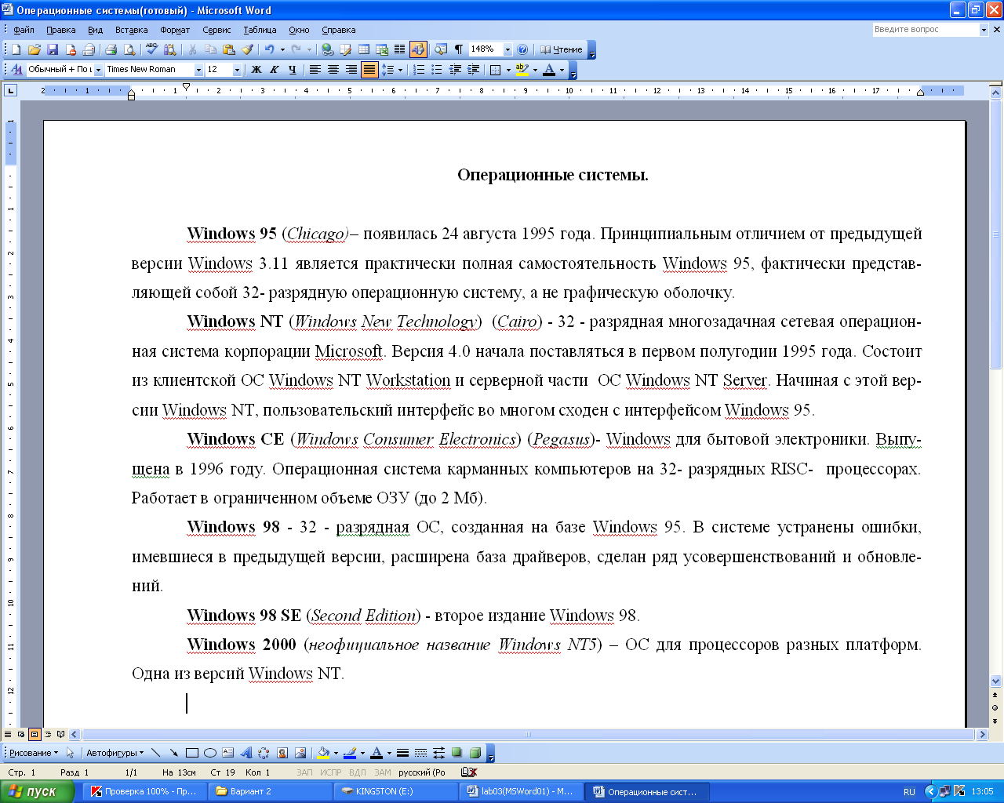Click the Чтение reading mode button
Image resolution: width=1004 pixels, height=803 pixels.
coord(562,49)
